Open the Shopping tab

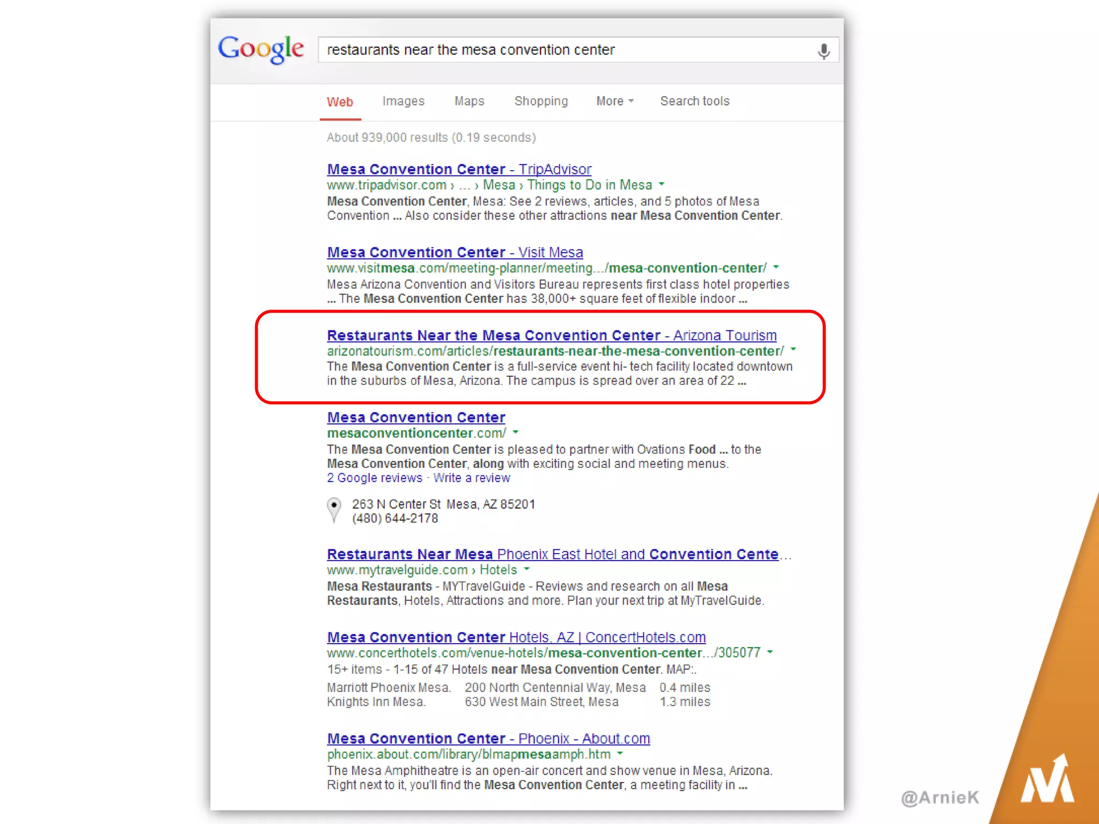click(x=541, y=101)
